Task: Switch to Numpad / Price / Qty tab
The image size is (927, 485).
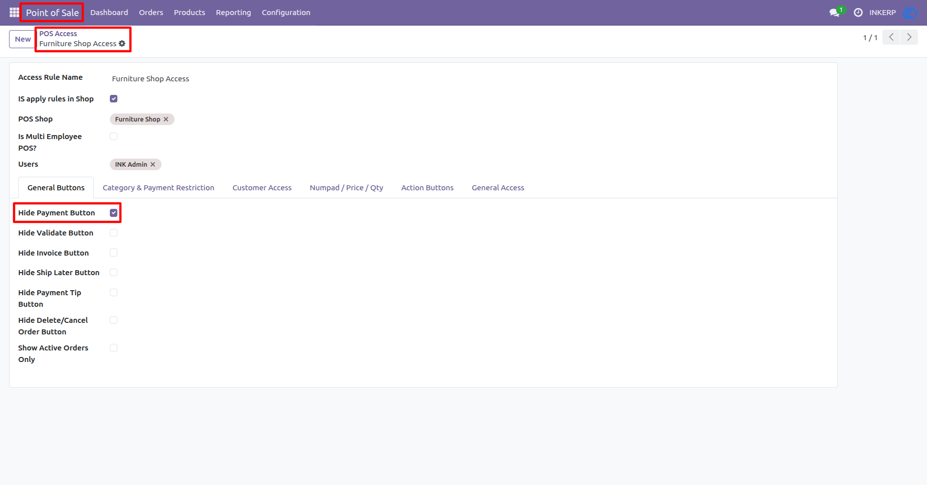Action: [x=347, y=188]
